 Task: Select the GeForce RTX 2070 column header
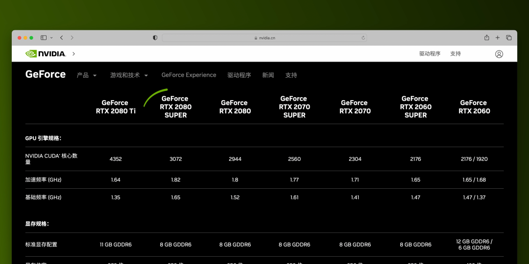(355, 107)
